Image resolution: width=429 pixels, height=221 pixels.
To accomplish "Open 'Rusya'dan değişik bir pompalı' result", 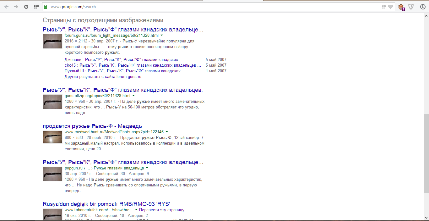I will pos(106,204).
